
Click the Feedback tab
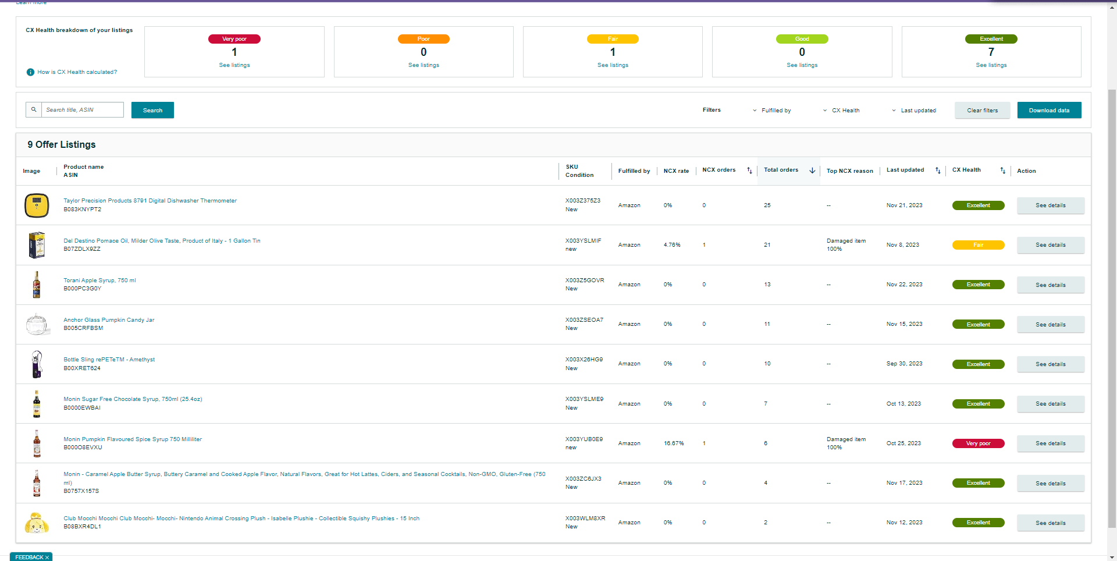(31, 557)
